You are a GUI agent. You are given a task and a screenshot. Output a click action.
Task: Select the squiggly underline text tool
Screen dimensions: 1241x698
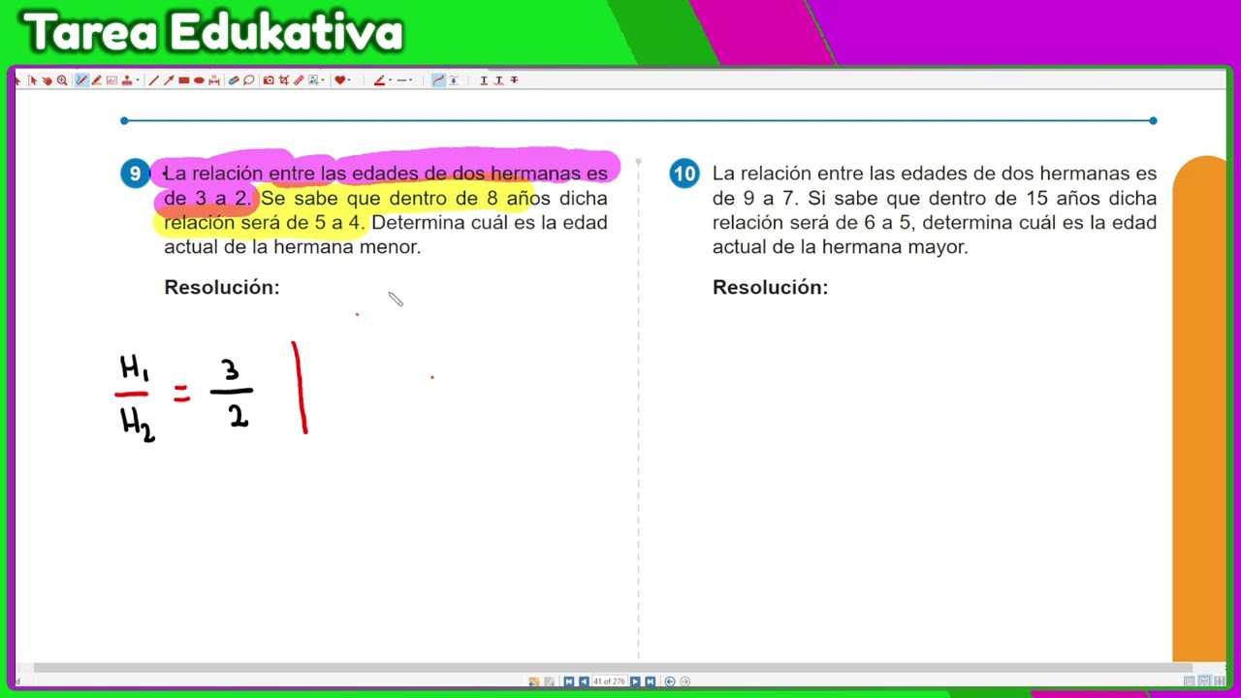click(x=498, y=80)
